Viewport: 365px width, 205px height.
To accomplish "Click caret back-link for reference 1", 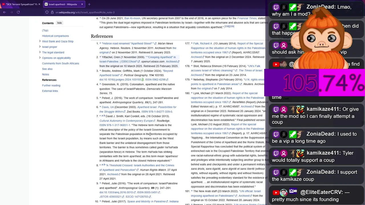I will pyautogui.click(x=100, y=44).
